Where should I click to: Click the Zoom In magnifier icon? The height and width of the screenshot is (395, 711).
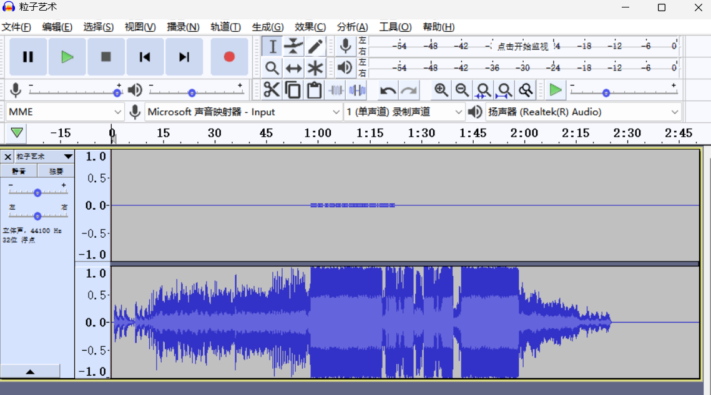pyautogui.click(x=441, y=90)
